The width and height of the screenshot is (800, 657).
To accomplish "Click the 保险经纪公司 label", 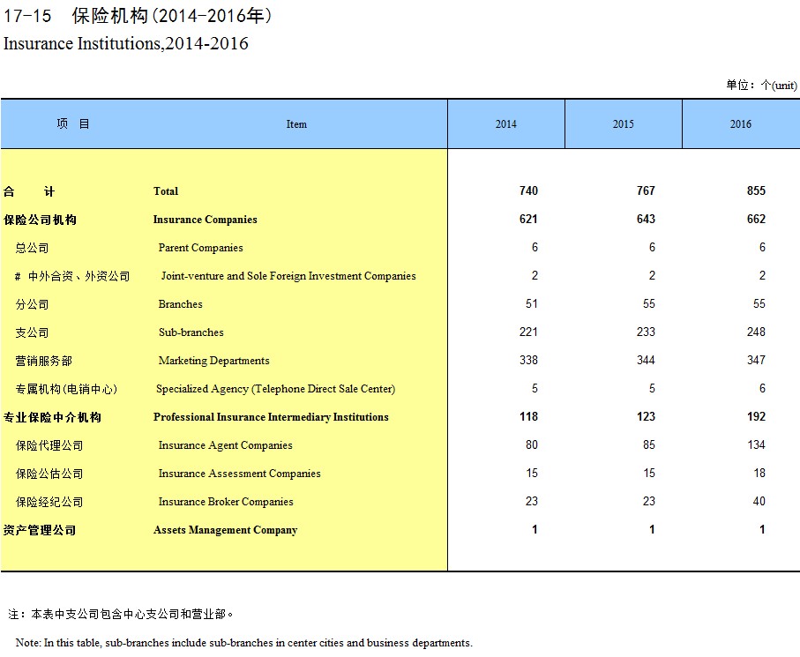I will (49, 502).
